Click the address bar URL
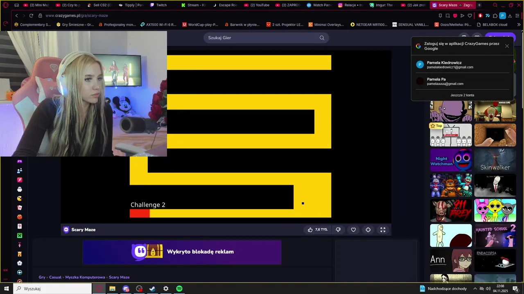The width and height of the screenshot is (524, 294). tap(77, 16)
